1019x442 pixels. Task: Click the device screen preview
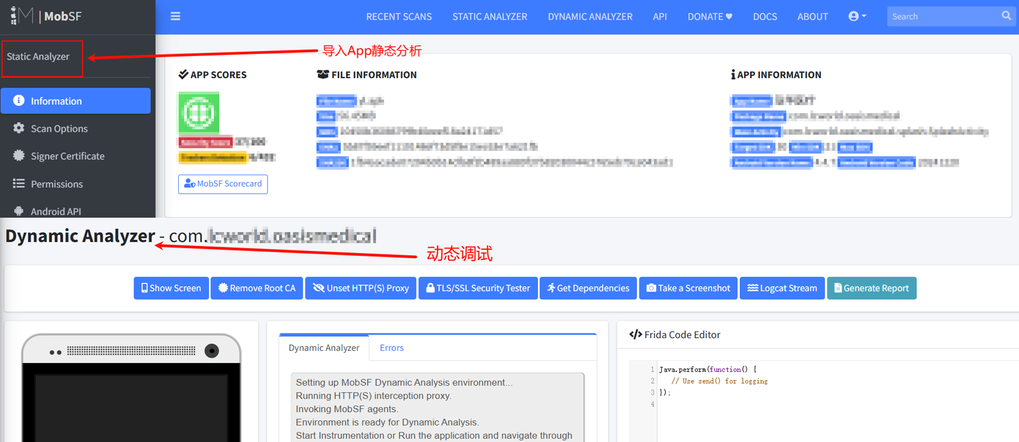(x=131, y=408)
